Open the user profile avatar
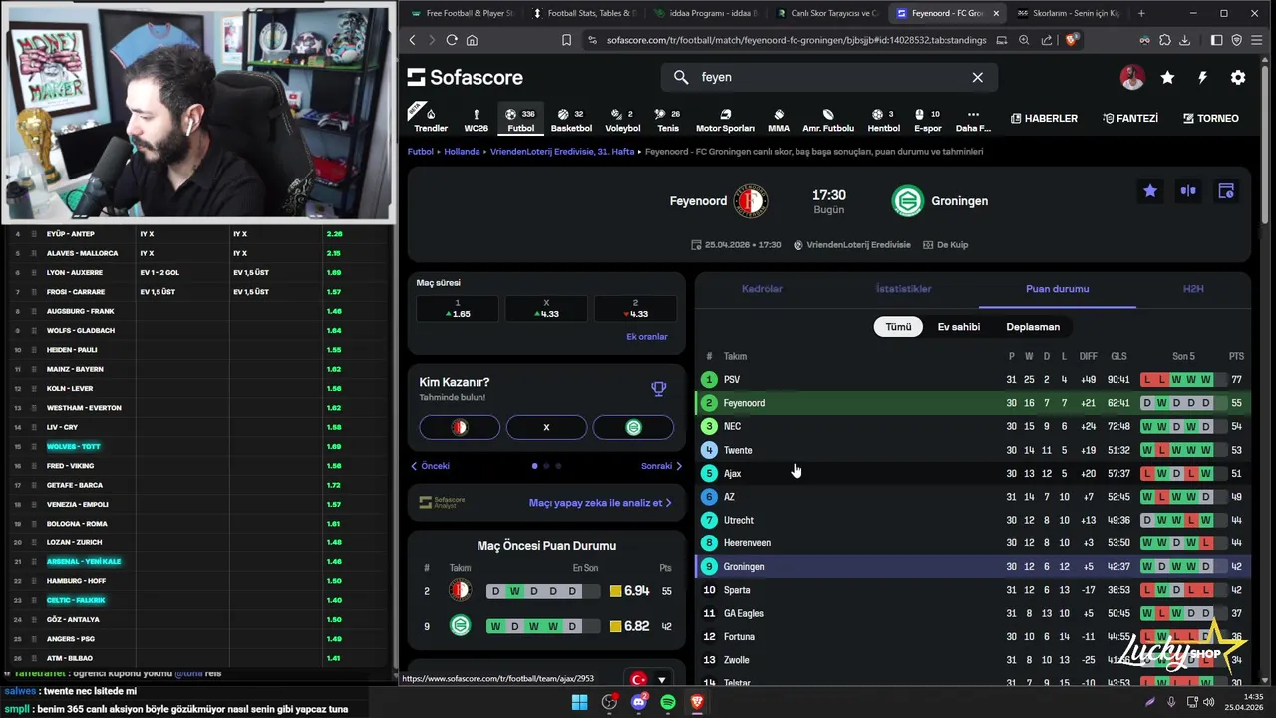 tap(1132, 77)
